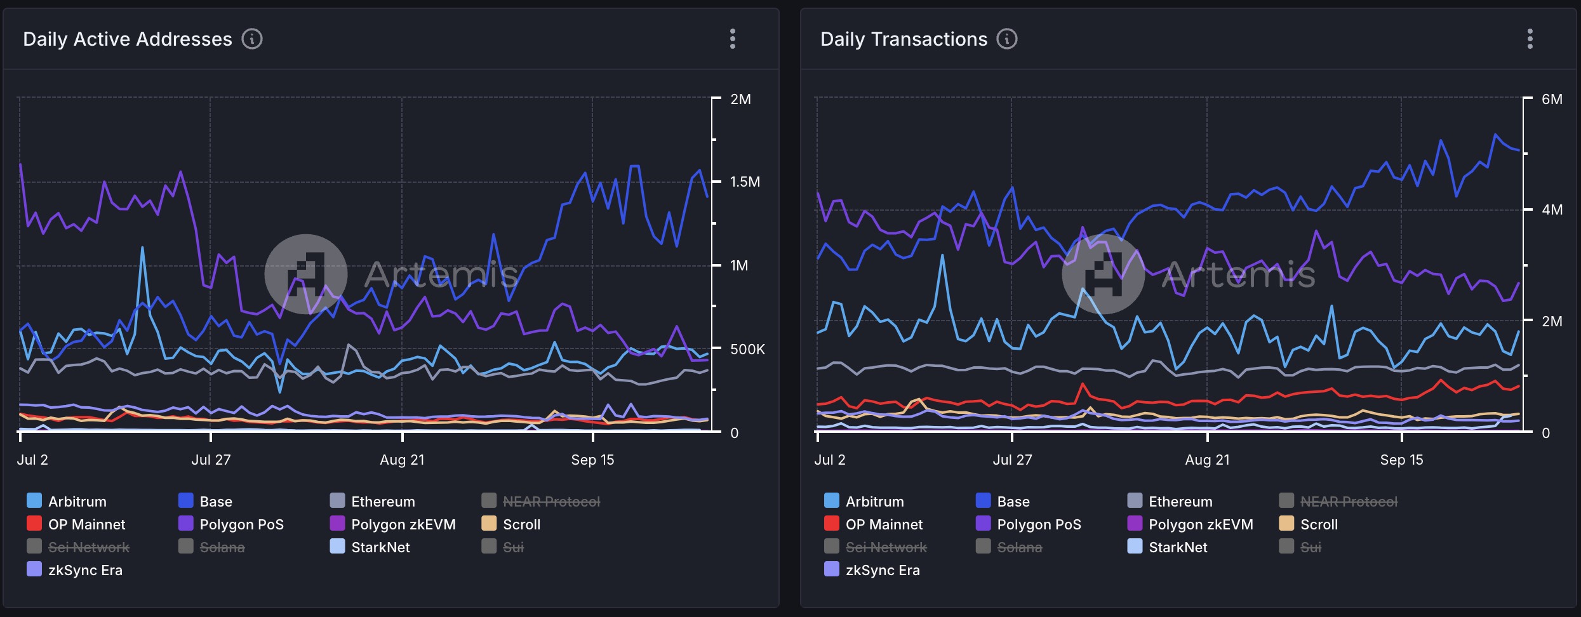
Task: Enable Sei Network in Daily Active Addresses legend
Action: point(77,547)
